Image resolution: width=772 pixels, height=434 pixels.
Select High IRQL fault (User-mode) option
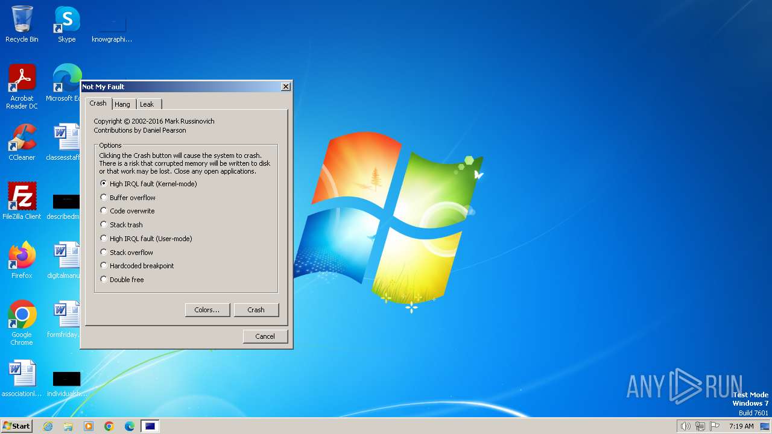(146, 239)
